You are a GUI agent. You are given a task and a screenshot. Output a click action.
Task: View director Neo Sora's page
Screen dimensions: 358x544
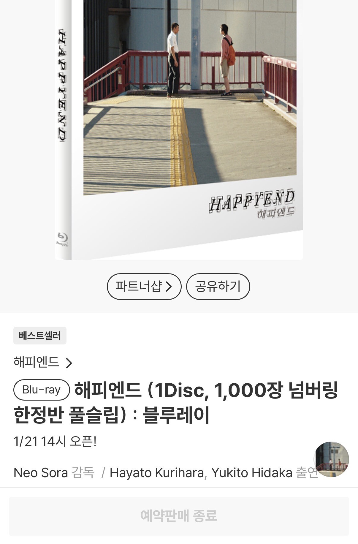click(41, 472)
